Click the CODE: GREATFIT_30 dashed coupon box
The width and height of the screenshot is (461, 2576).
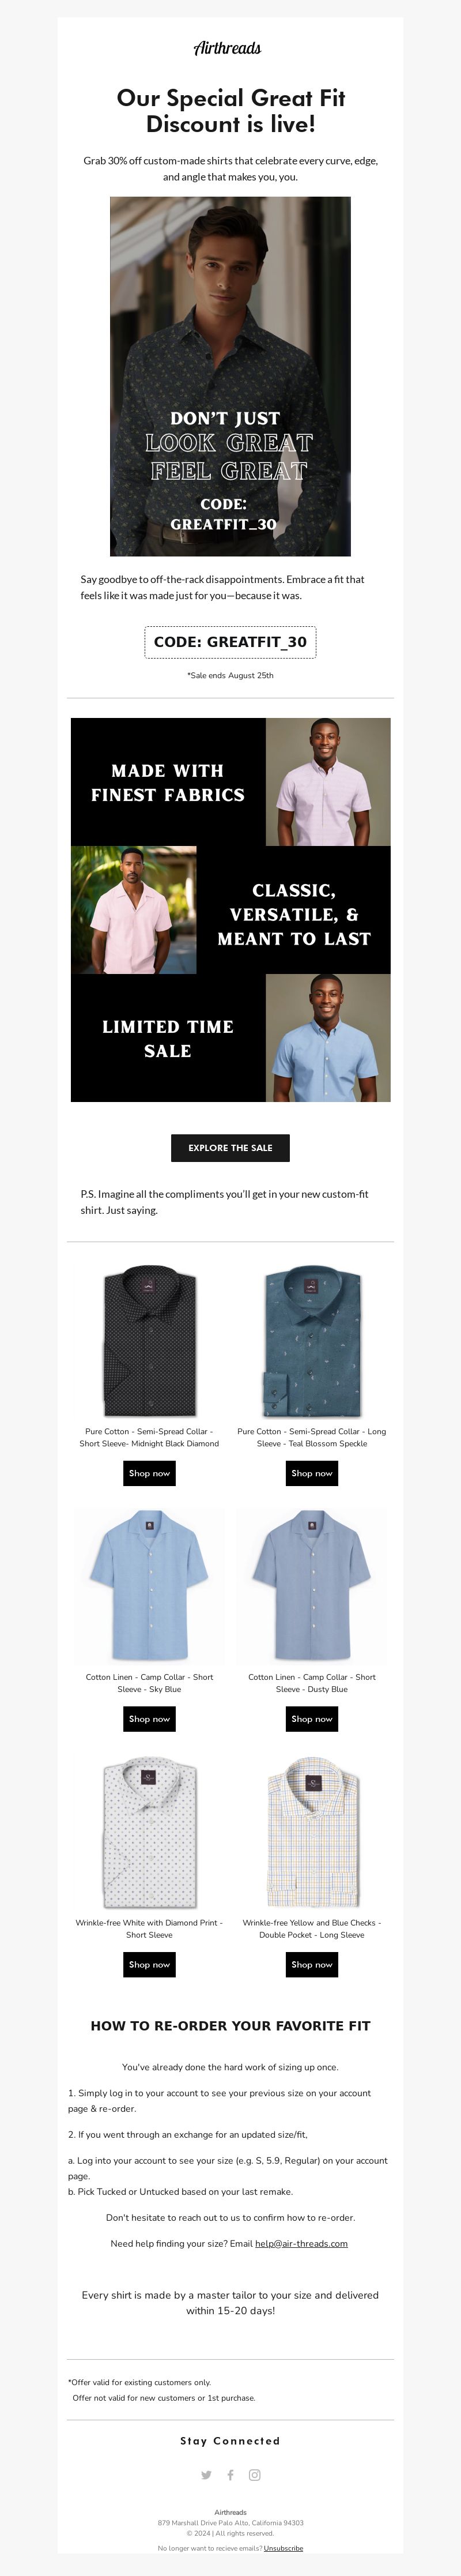point(230,642)
